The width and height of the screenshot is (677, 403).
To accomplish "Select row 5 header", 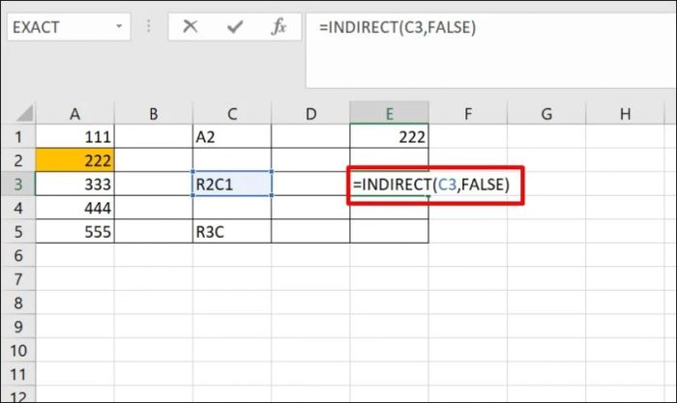I will pos(18,232).
